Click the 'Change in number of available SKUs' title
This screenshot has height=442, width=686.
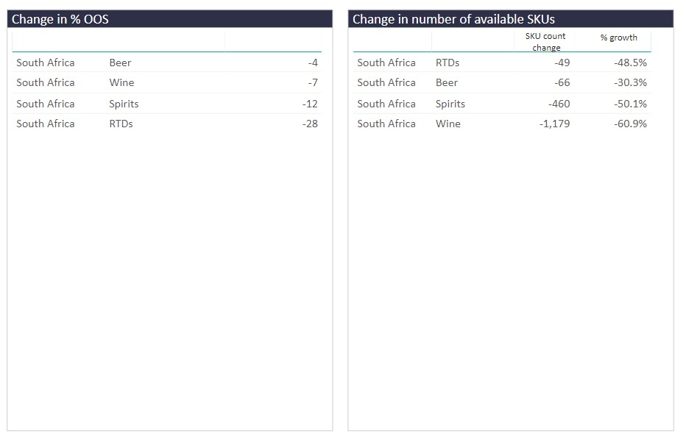[x=453, y=19]
